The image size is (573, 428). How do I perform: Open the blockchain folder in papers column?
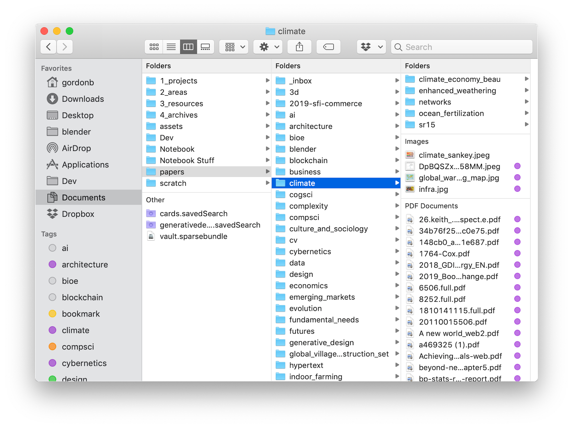pos(336,161)
